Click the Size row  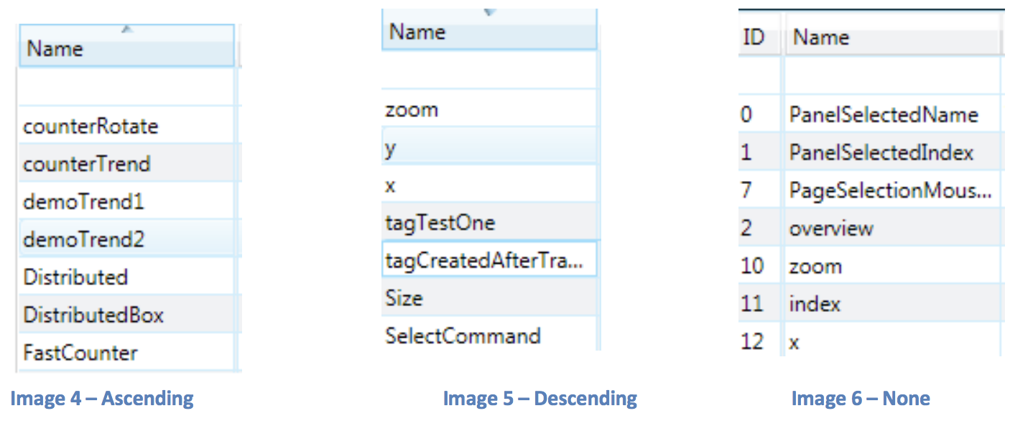click(x=404, y=297)
